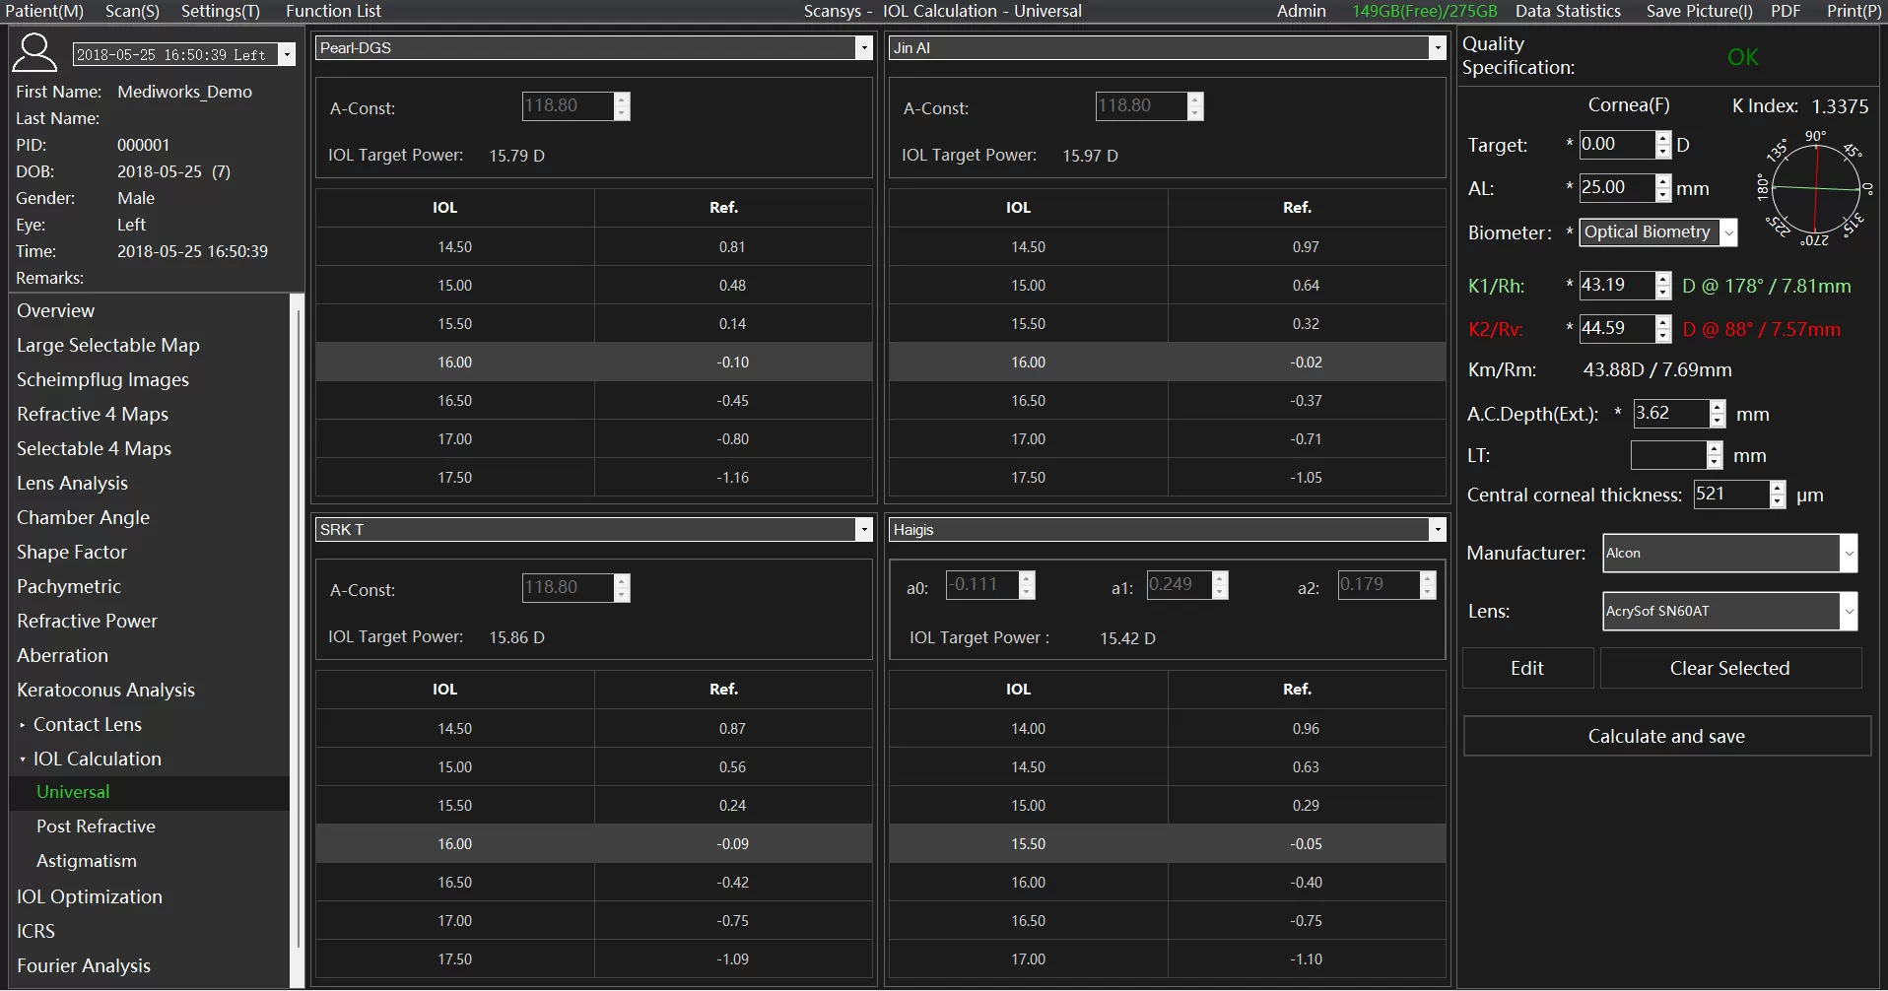Increase the Target diopter spinner value

(1663, 138)
